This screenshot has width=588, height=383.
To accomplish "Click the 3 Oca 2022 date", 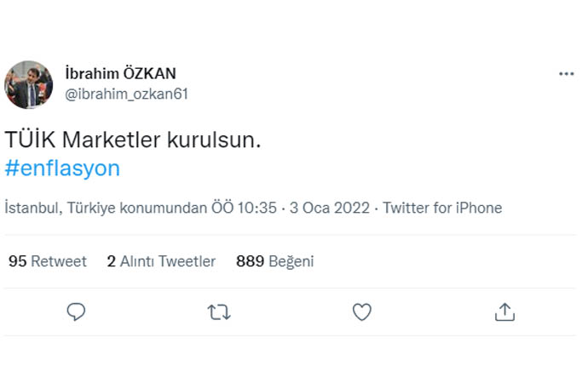I will click(331, 208).
